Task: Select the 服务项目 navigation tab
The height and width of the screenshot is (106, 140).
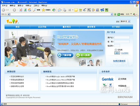Action: [x=67, y=27]
